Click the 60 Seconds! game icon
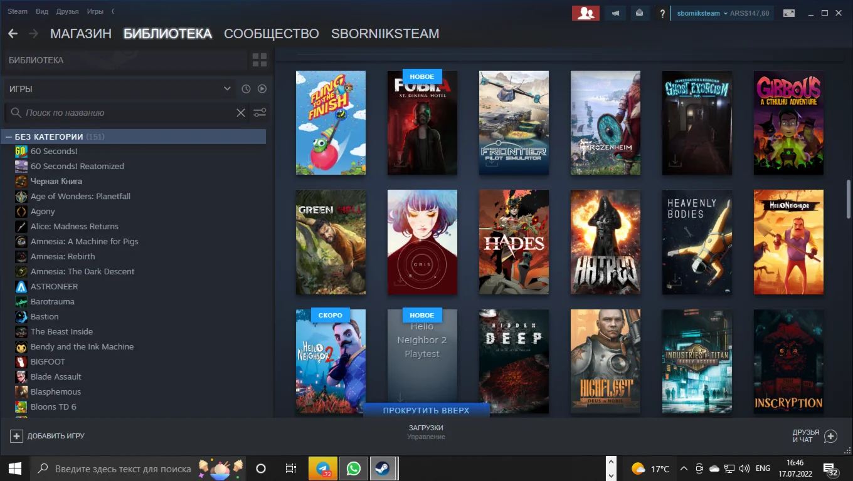The height and width of the screenshot is (481, 853). coord(21,151)
